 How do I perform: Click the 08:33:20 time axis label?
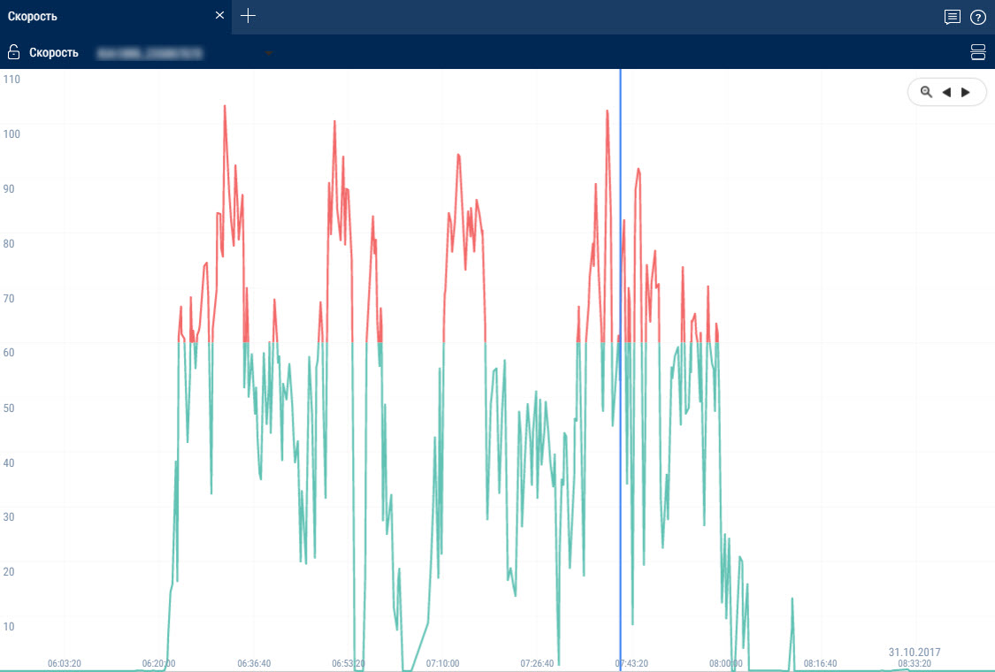[915, 663]
